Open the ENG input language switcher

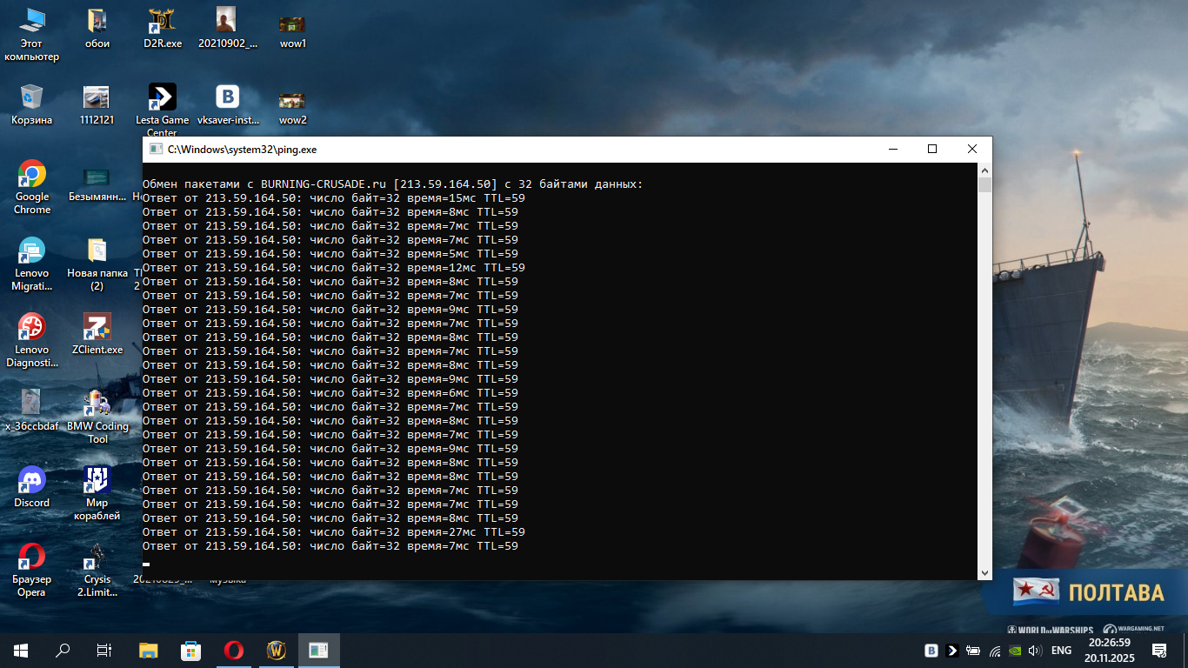[1061, 650]
